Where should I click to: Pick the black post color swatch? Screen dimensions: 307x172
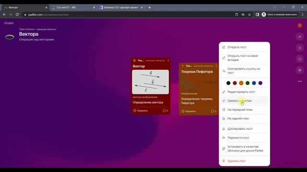tap(228, 83)
